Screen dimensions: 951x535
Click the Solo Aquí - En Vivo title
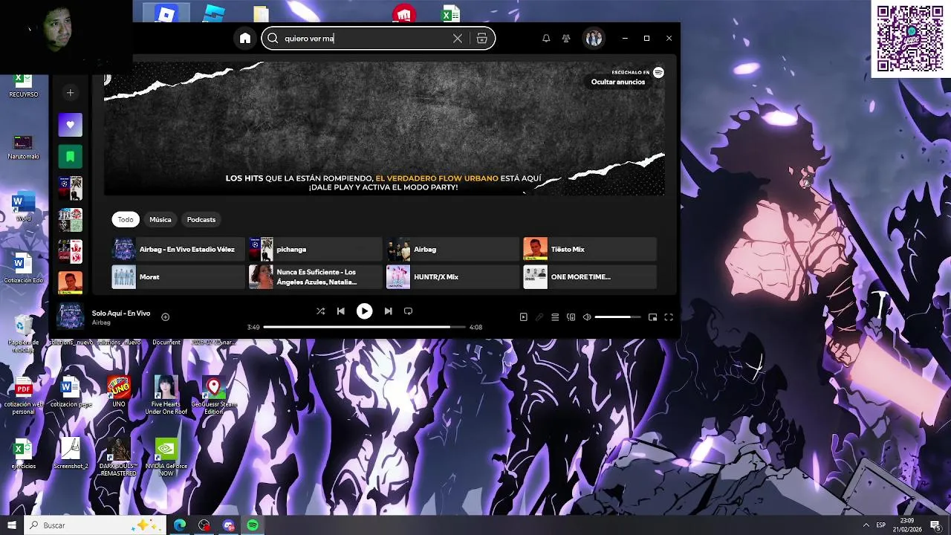[121, 313]
